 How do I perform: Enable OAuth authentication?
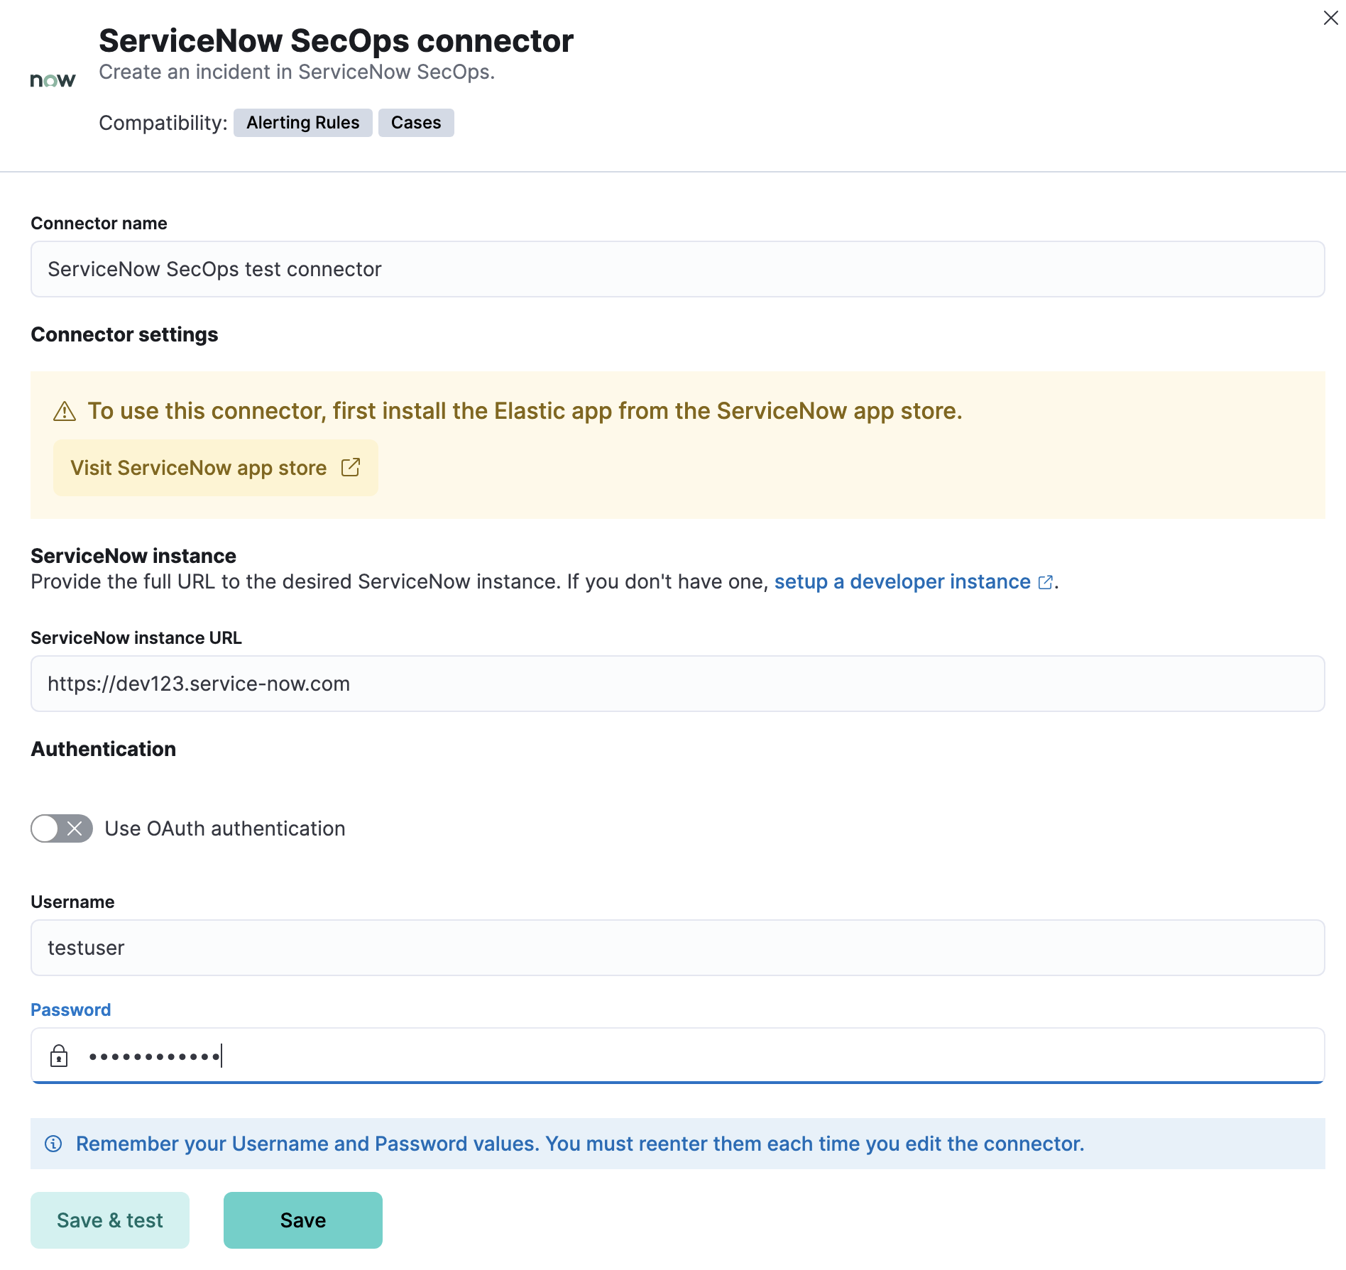61,828
